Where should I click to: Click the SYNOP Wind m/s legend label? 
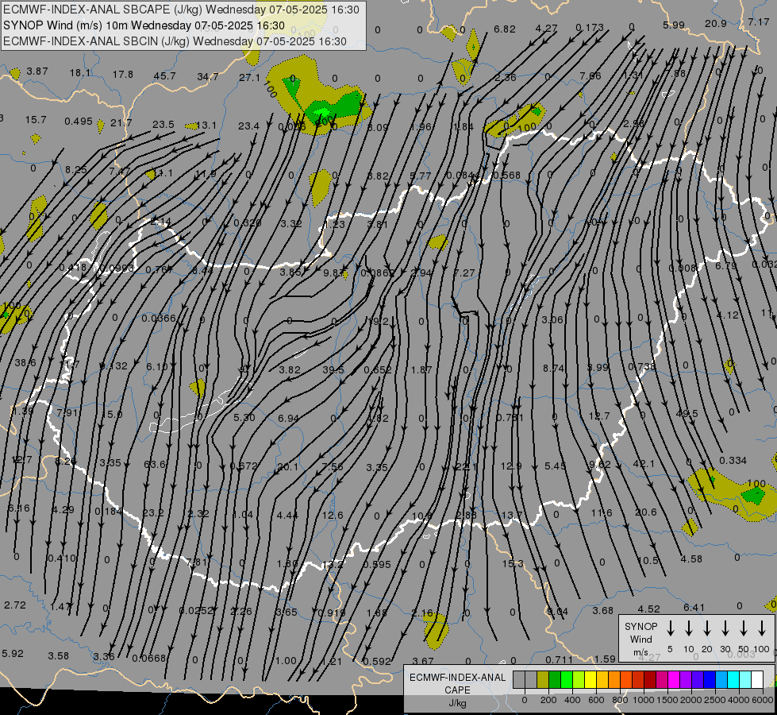[640, 639]
